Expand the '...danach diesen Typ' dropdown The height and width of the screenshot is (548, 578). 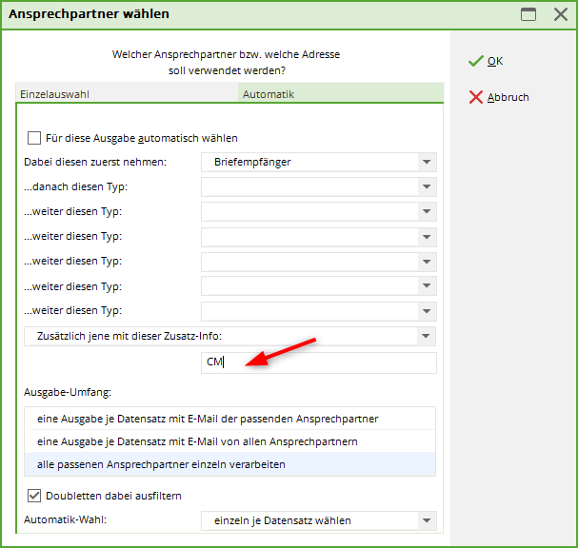(x=426, y=187)
